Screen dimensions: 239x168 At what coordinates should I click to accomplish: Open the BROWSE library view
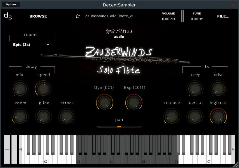click(x=38, y=16)
